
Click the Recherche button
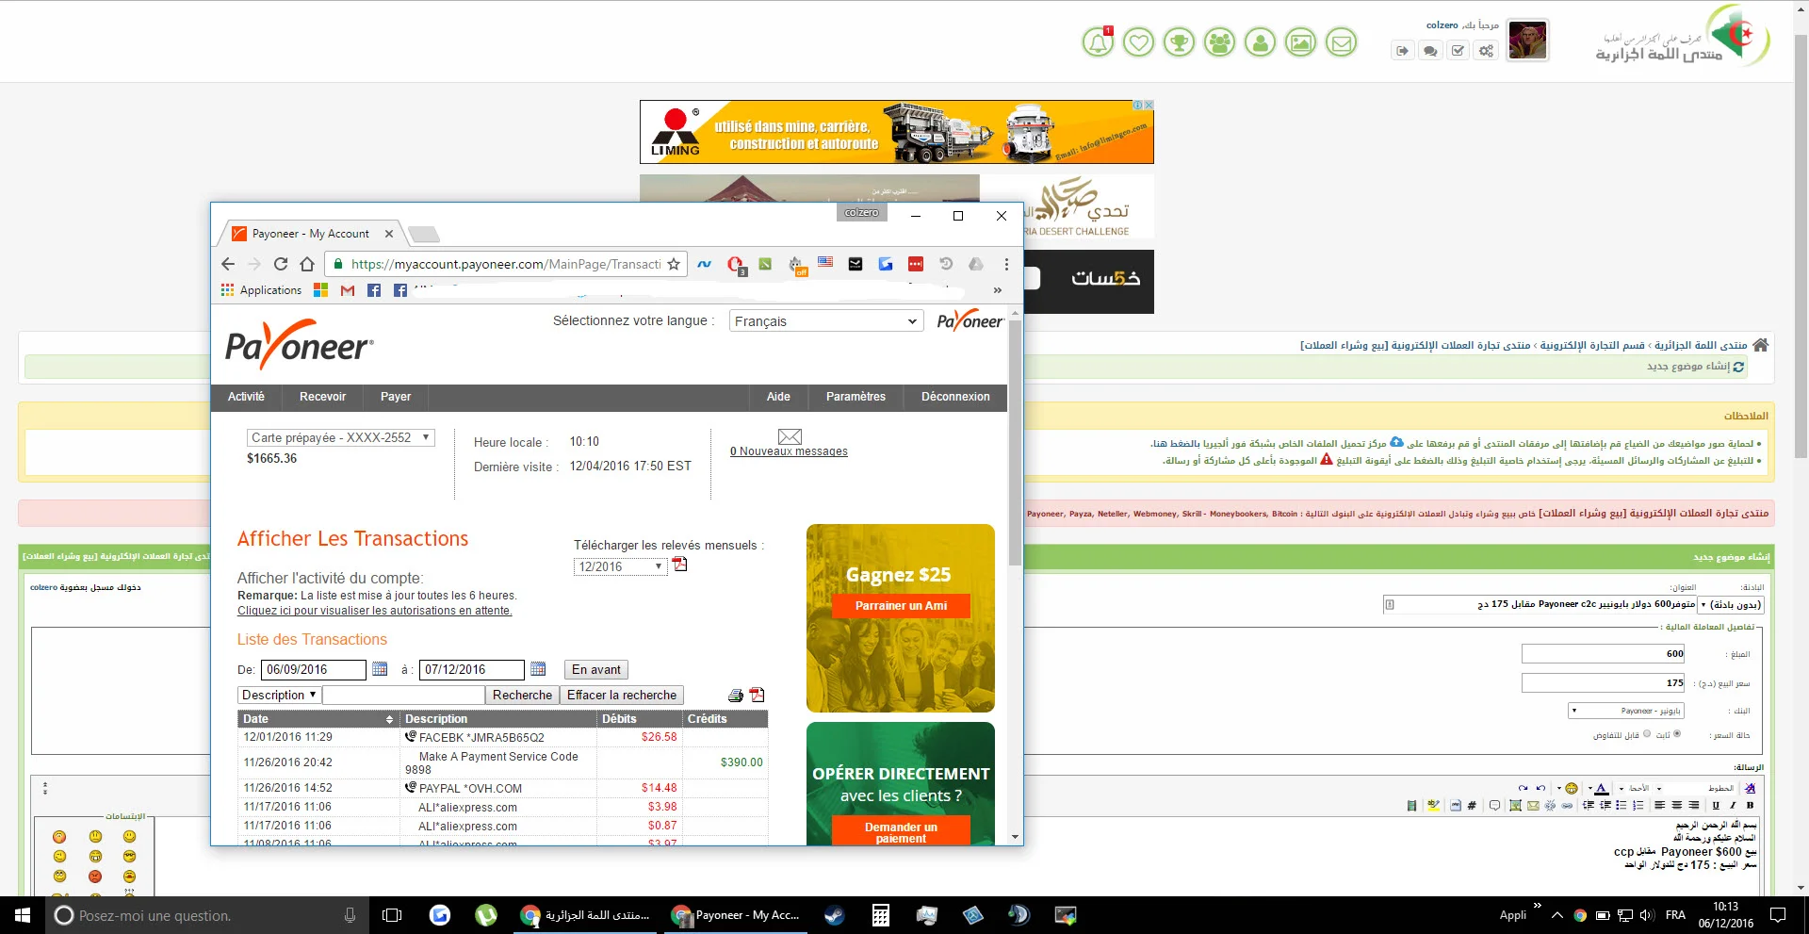coord(522,696)
